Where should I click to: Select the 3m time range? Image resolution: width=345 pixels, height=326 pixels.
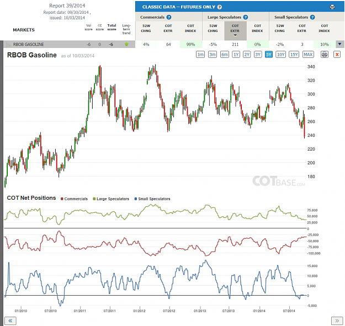[x=213, y=54]
